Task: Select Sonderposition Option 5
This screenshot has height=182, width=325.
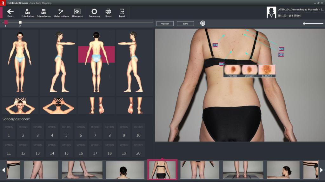Action: (x=66, y=130)
